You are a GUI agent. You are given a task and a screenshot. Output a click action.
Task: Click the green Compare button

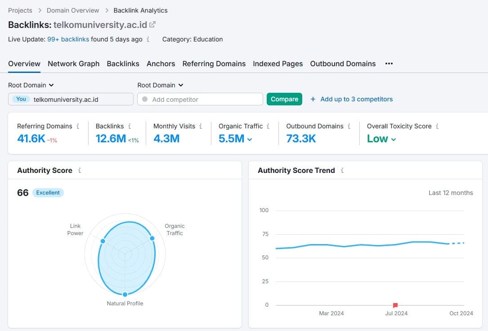pyautogui.click(x=284, y=99)
